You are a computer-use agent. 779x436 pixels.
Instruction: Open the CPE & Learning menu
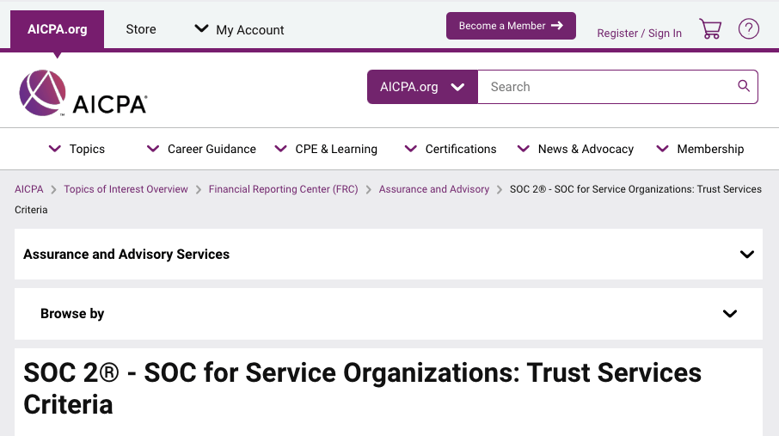pyautogui.click(x=326, y=149)
